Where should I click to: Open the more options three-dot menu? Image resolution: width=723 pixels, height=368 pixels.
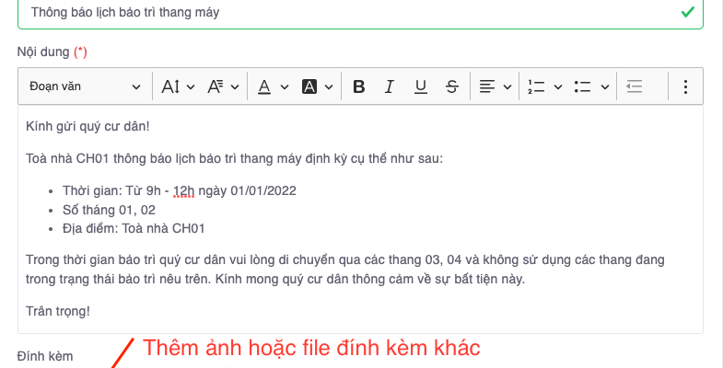[x=684, y=86]
